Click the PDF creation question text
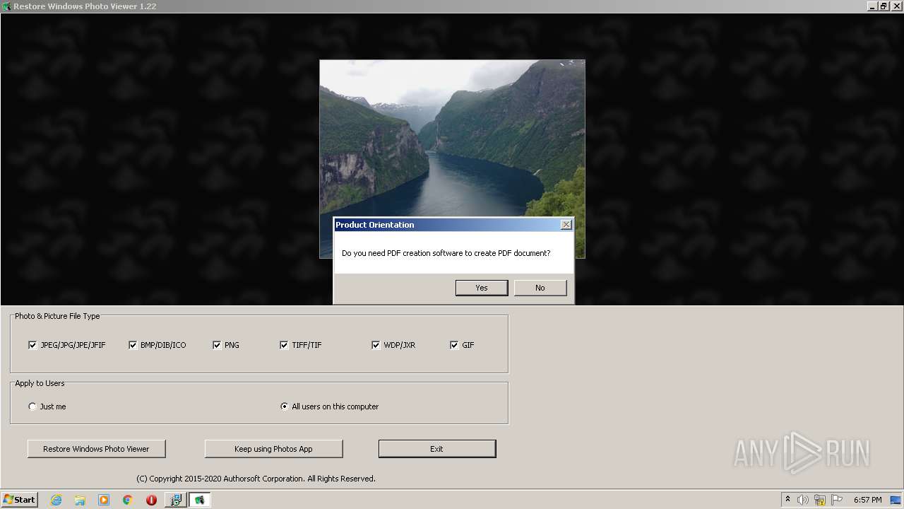904x509 pixels. click(x=446, y=253)
